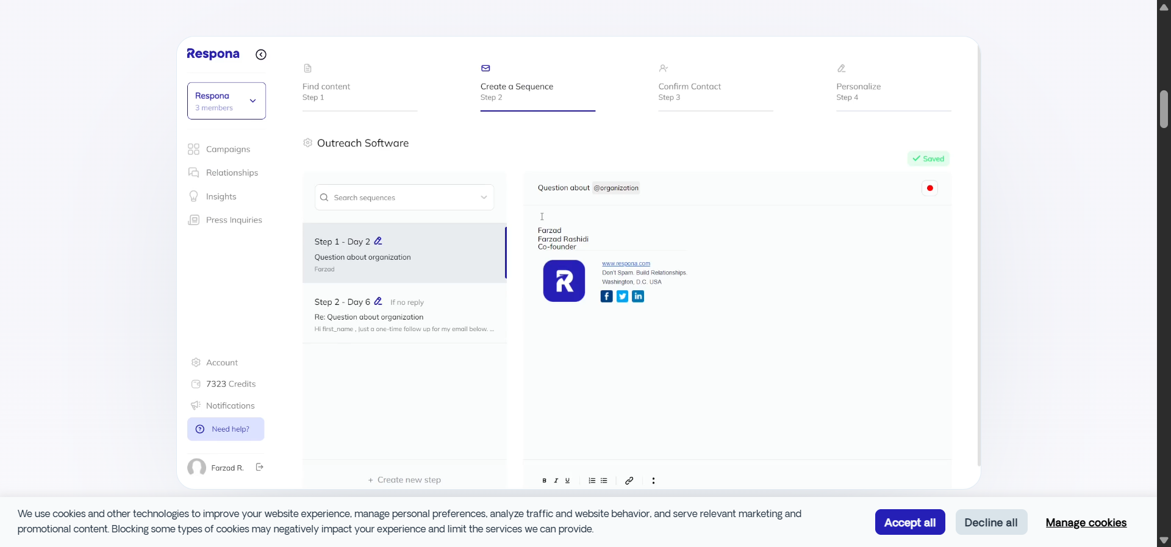Click the page vertical scrollbar thumb
This screenshot has width=1171, height=547.
click(1164, 109)
